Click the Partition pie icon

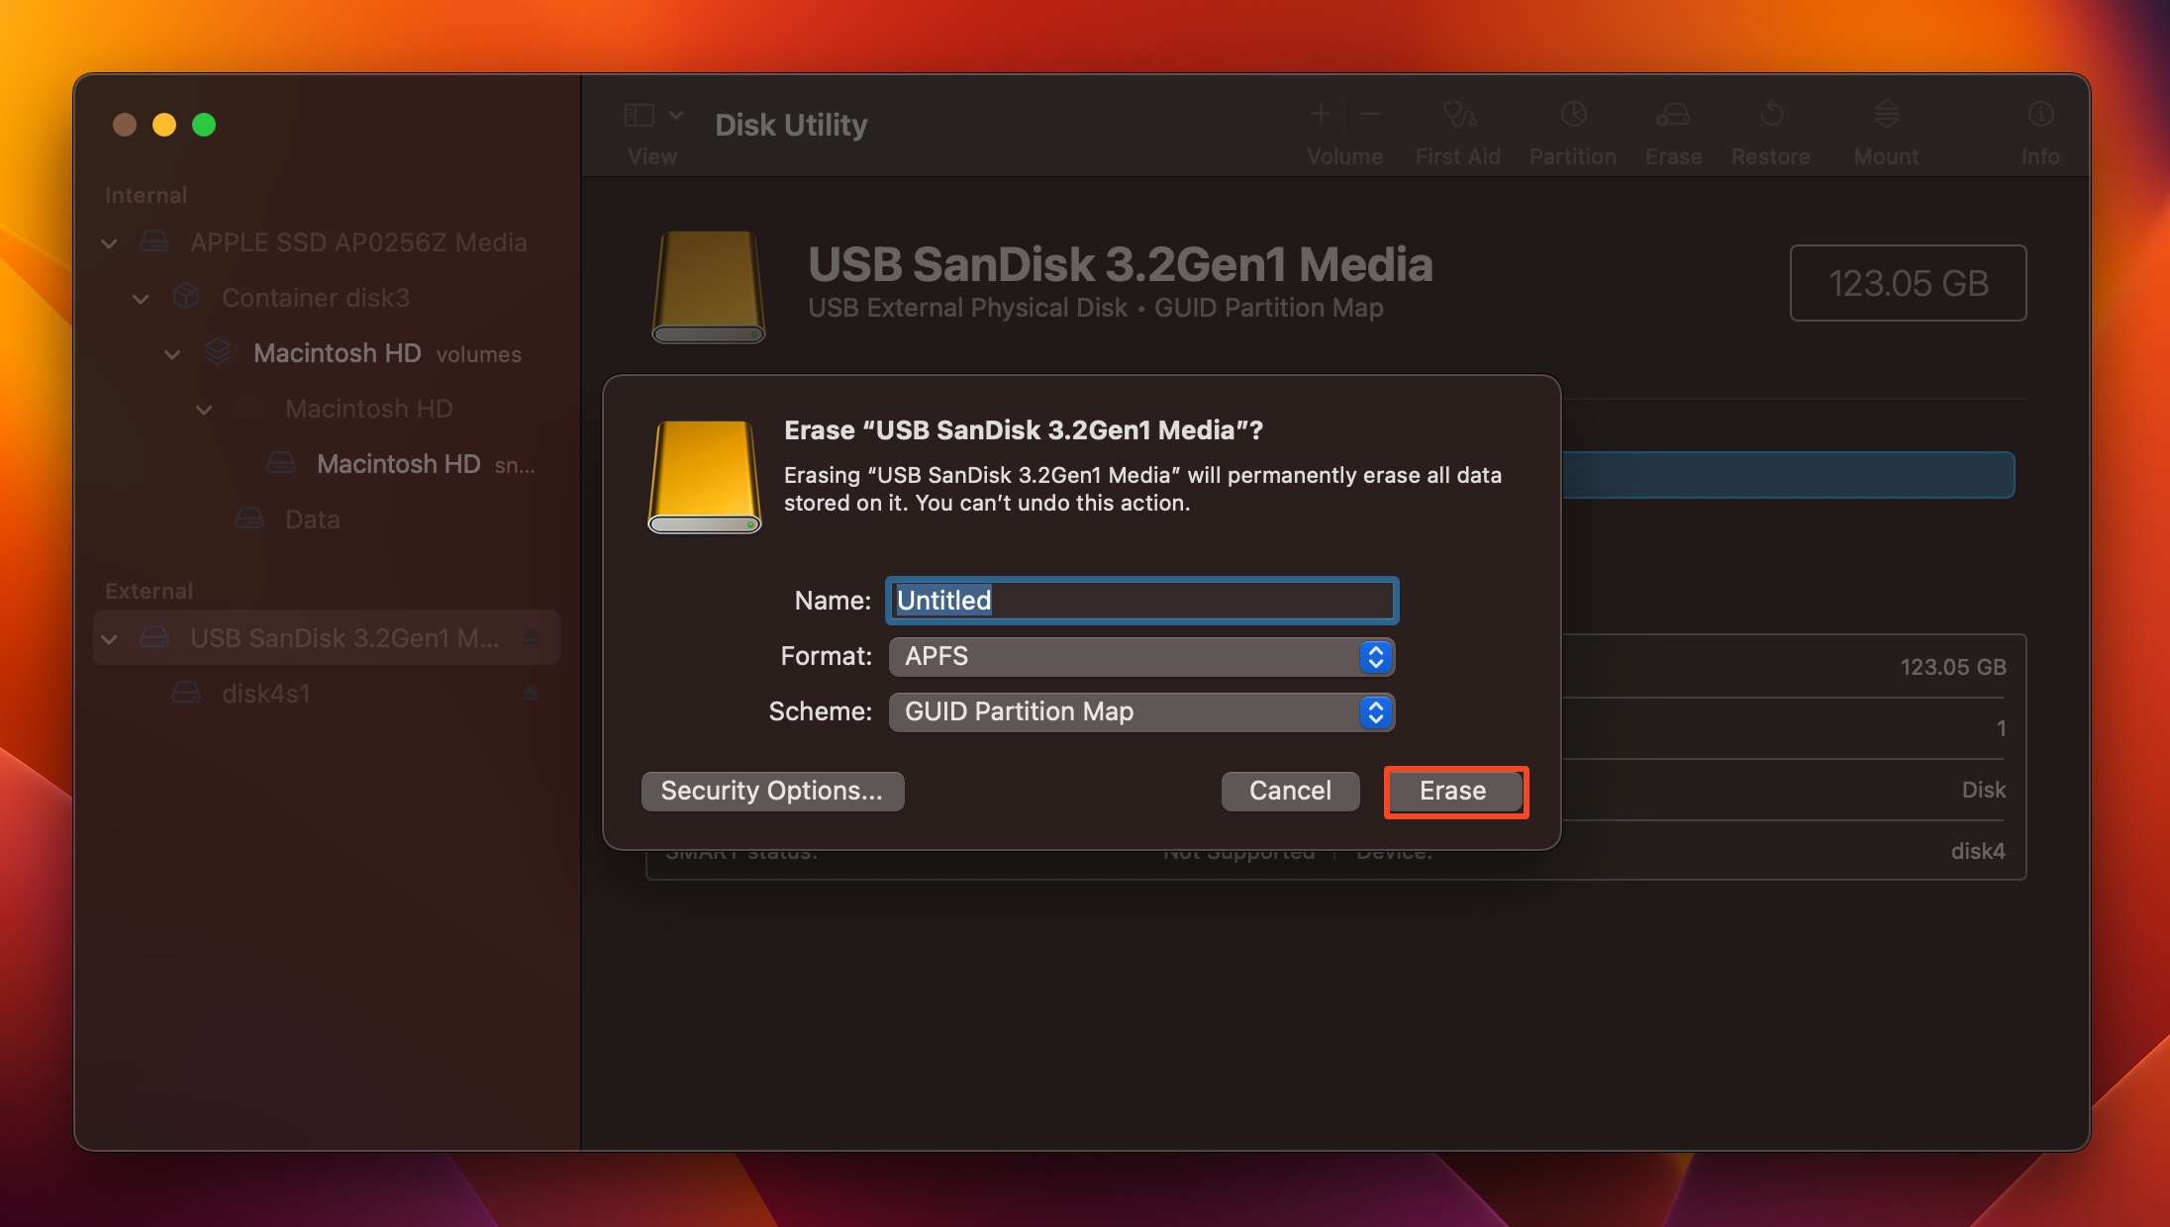click(x=1573, y=115)
